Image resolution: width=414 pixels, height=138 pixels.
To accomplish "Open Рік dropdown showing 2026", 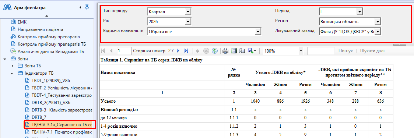I will coord(188,22).
